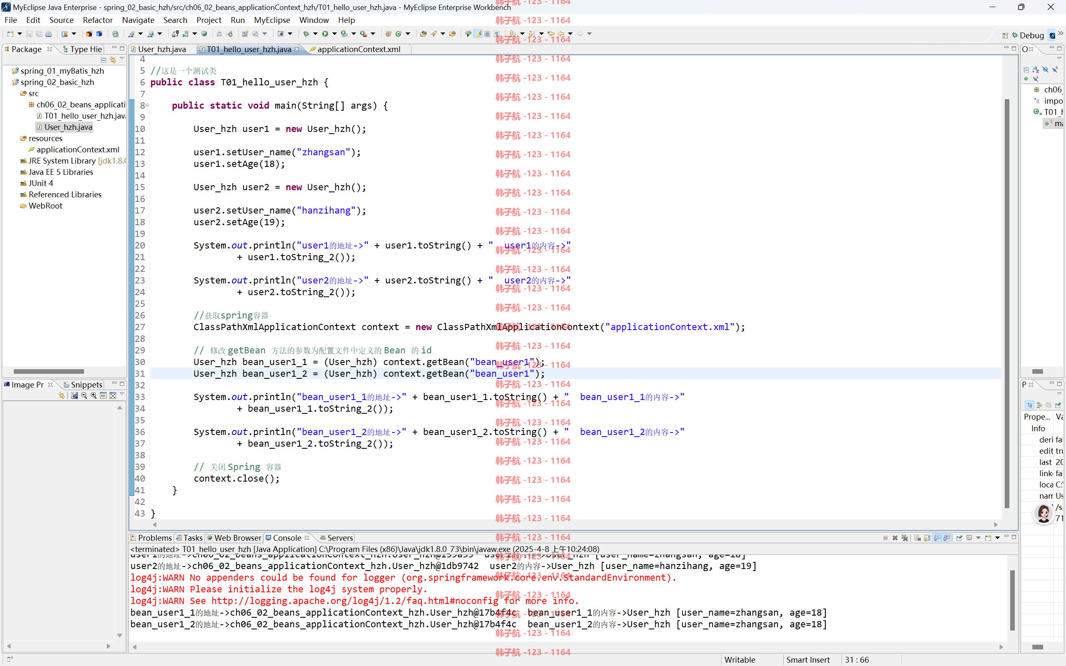Click Remove All Terminated Launches in Console

(x=905, y=538)
